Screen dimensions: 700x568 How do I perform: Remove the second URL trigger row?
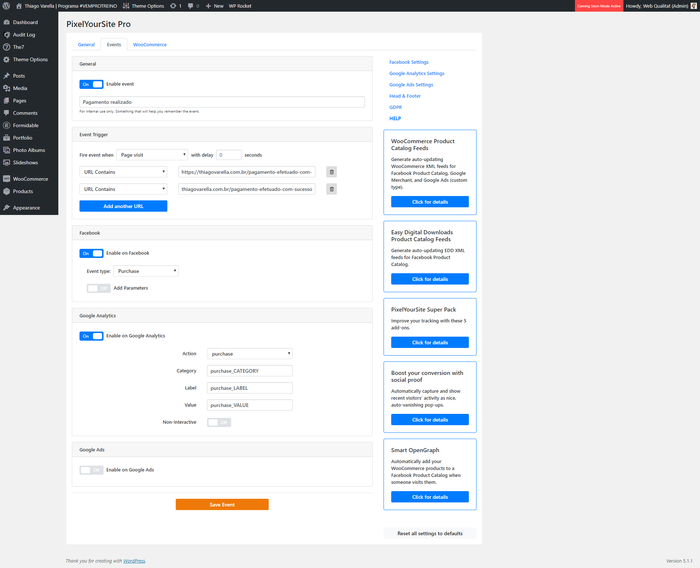331,189
